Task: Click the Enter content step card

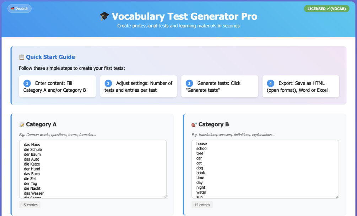Action: click(x=57, y=86)
